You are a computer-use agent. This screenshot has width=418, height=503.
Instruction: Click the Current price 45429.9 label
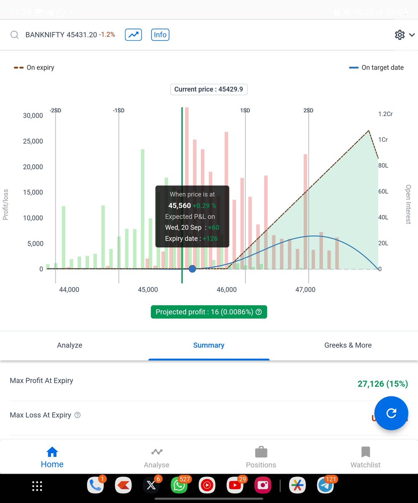[209, 89]
